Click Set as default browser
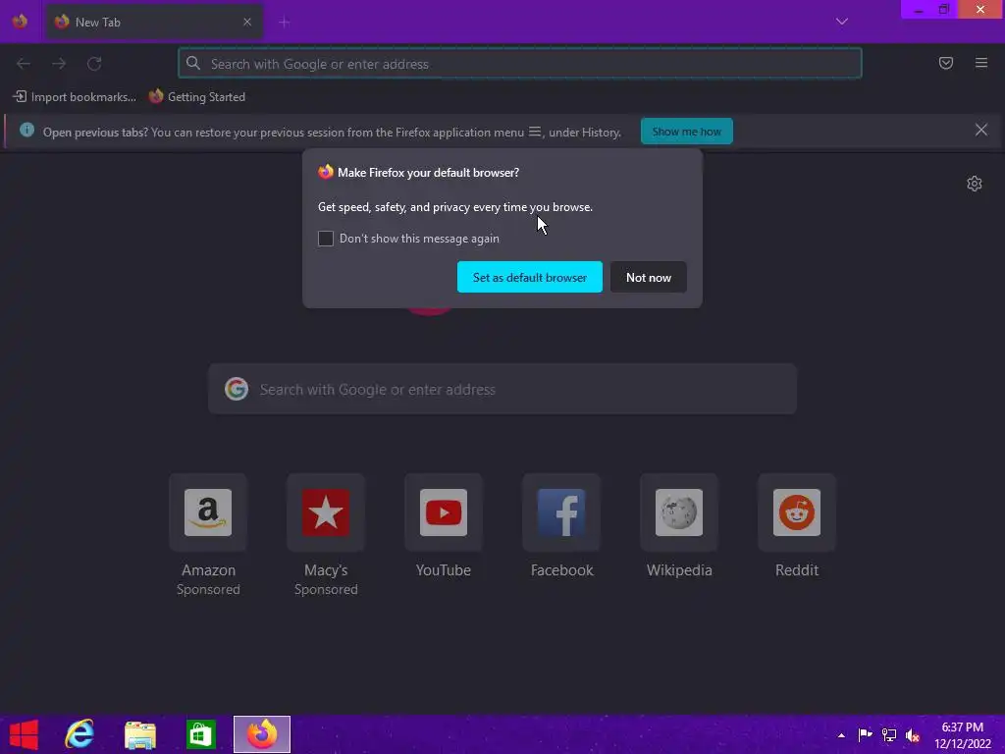Image resolution: width=1005 pixels, height=754 pixels. [x=529, y=277]
